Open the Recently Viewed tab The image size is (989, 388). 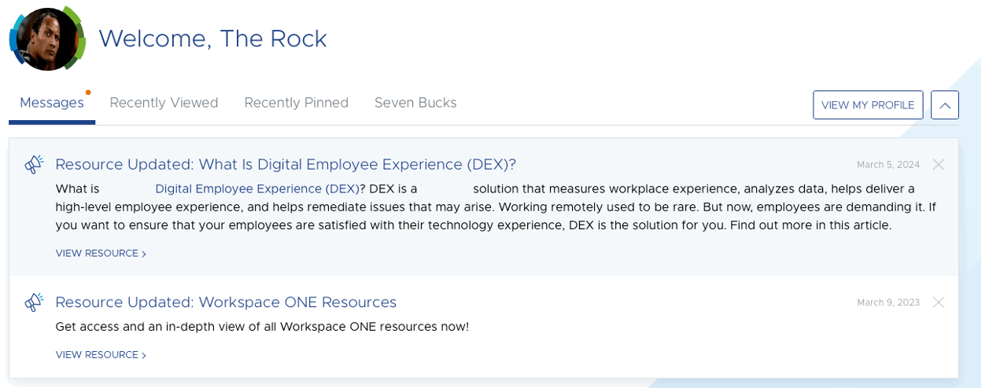click(x=164, y=103)
